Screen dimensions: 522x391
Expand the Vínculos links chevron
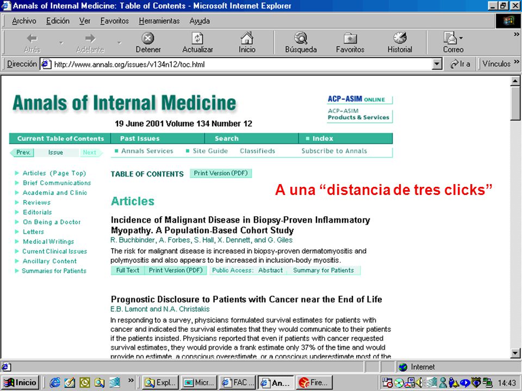click(517, 62)
